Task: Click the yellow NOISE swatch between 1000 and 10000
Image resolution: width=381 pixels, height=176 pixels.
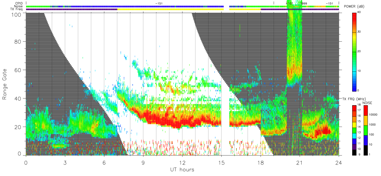Action: [366, 120]
